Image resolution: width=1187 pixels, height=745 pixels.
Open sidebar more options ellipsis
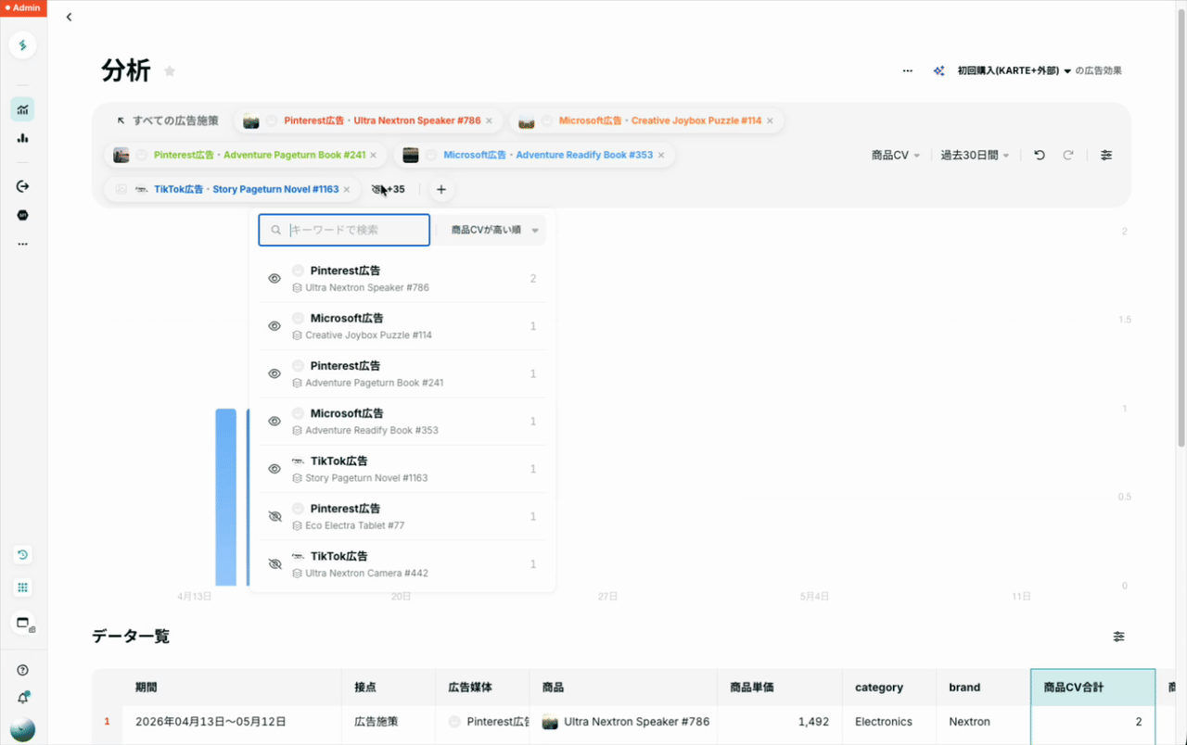(x=22, y=245)
